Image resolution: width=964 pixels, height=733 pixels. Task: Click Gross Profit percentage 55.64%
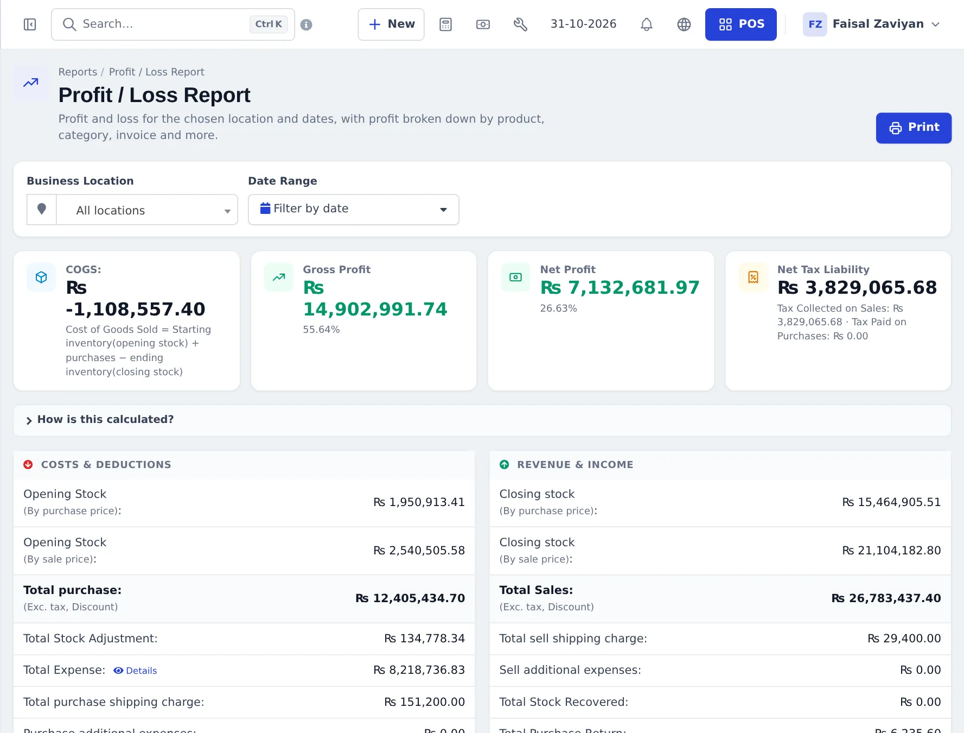click(x=321, y=330)
